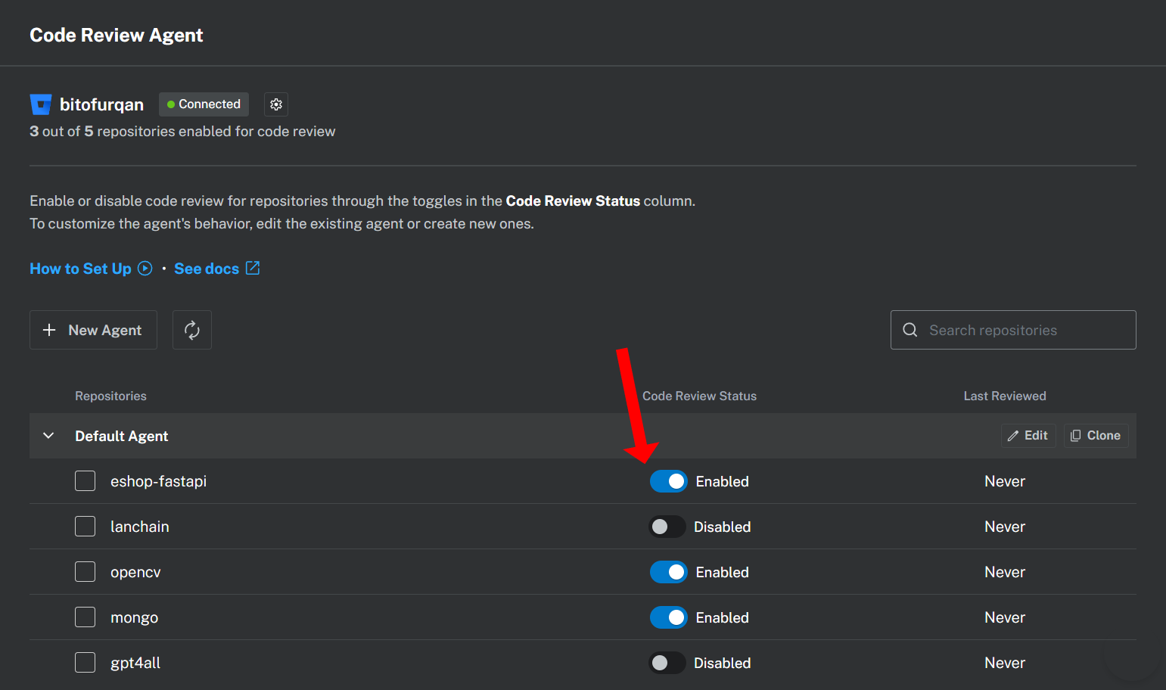Open the See docs link

207,269
